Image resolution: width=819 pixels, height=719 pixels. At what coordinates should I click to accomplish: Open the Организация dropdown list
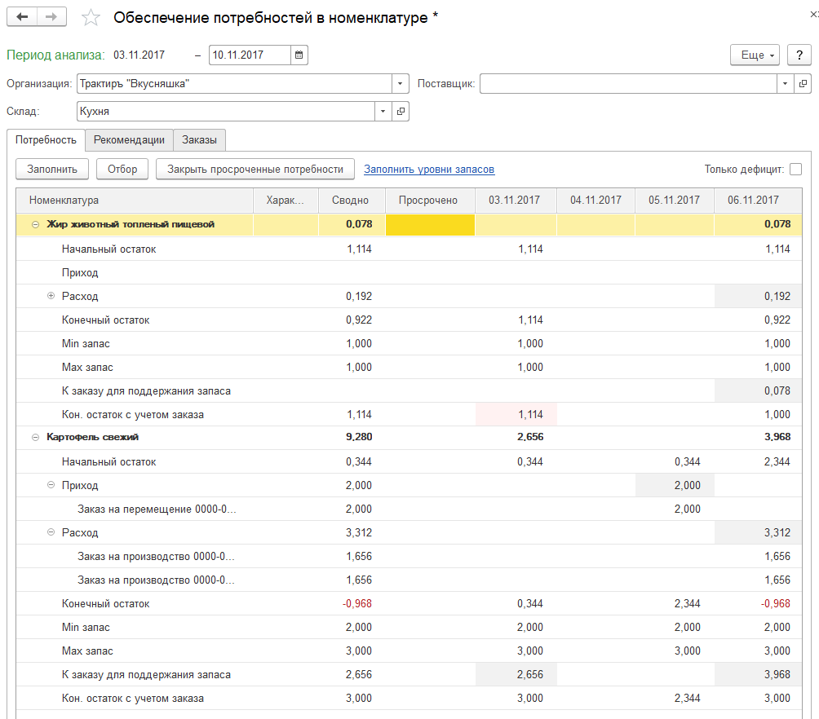click(x=400, y=84)
